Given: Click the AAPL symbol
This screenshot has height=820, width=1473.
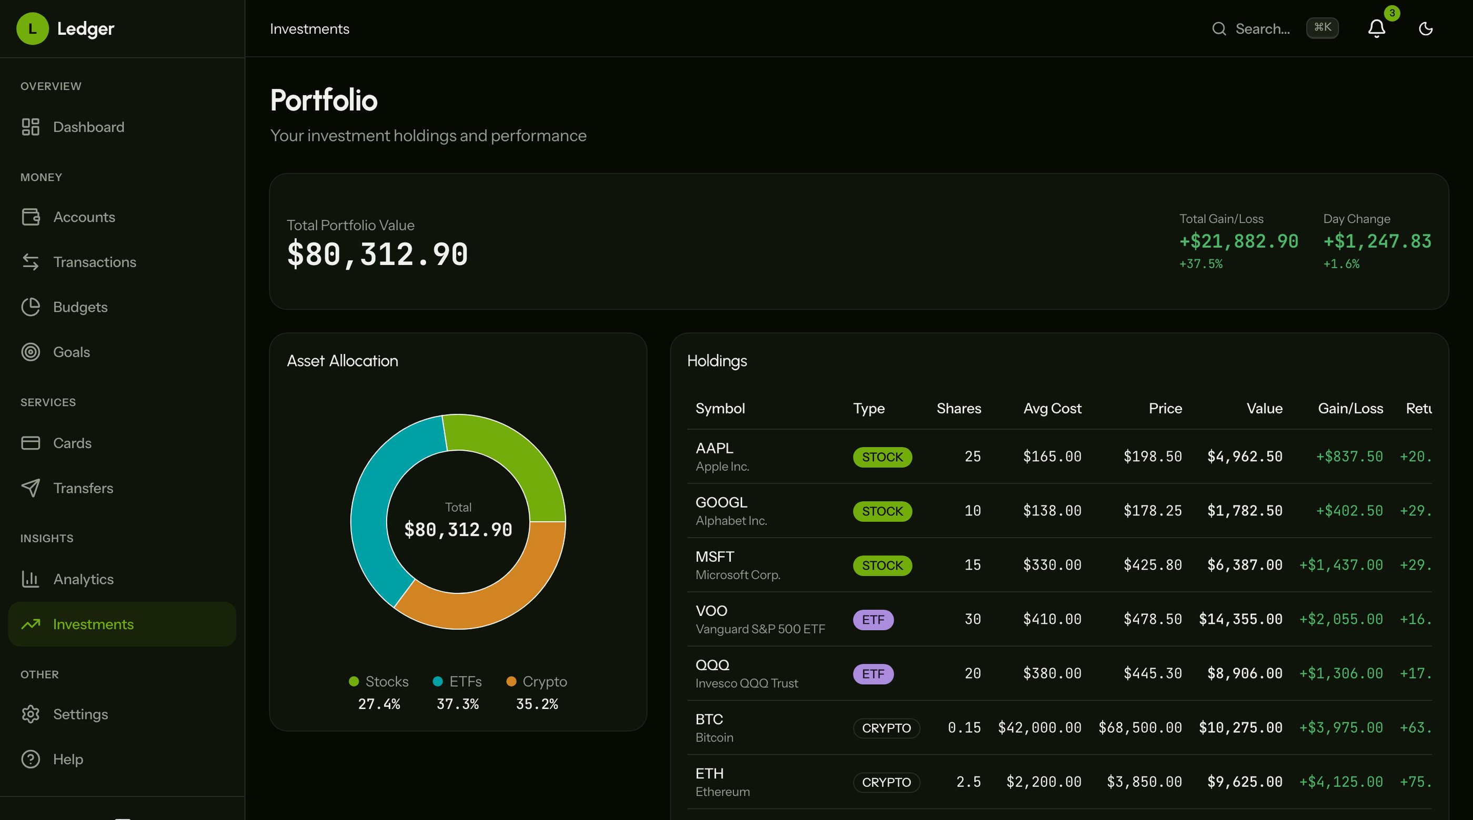Looking at the screenshot, I should pos(714,448).
